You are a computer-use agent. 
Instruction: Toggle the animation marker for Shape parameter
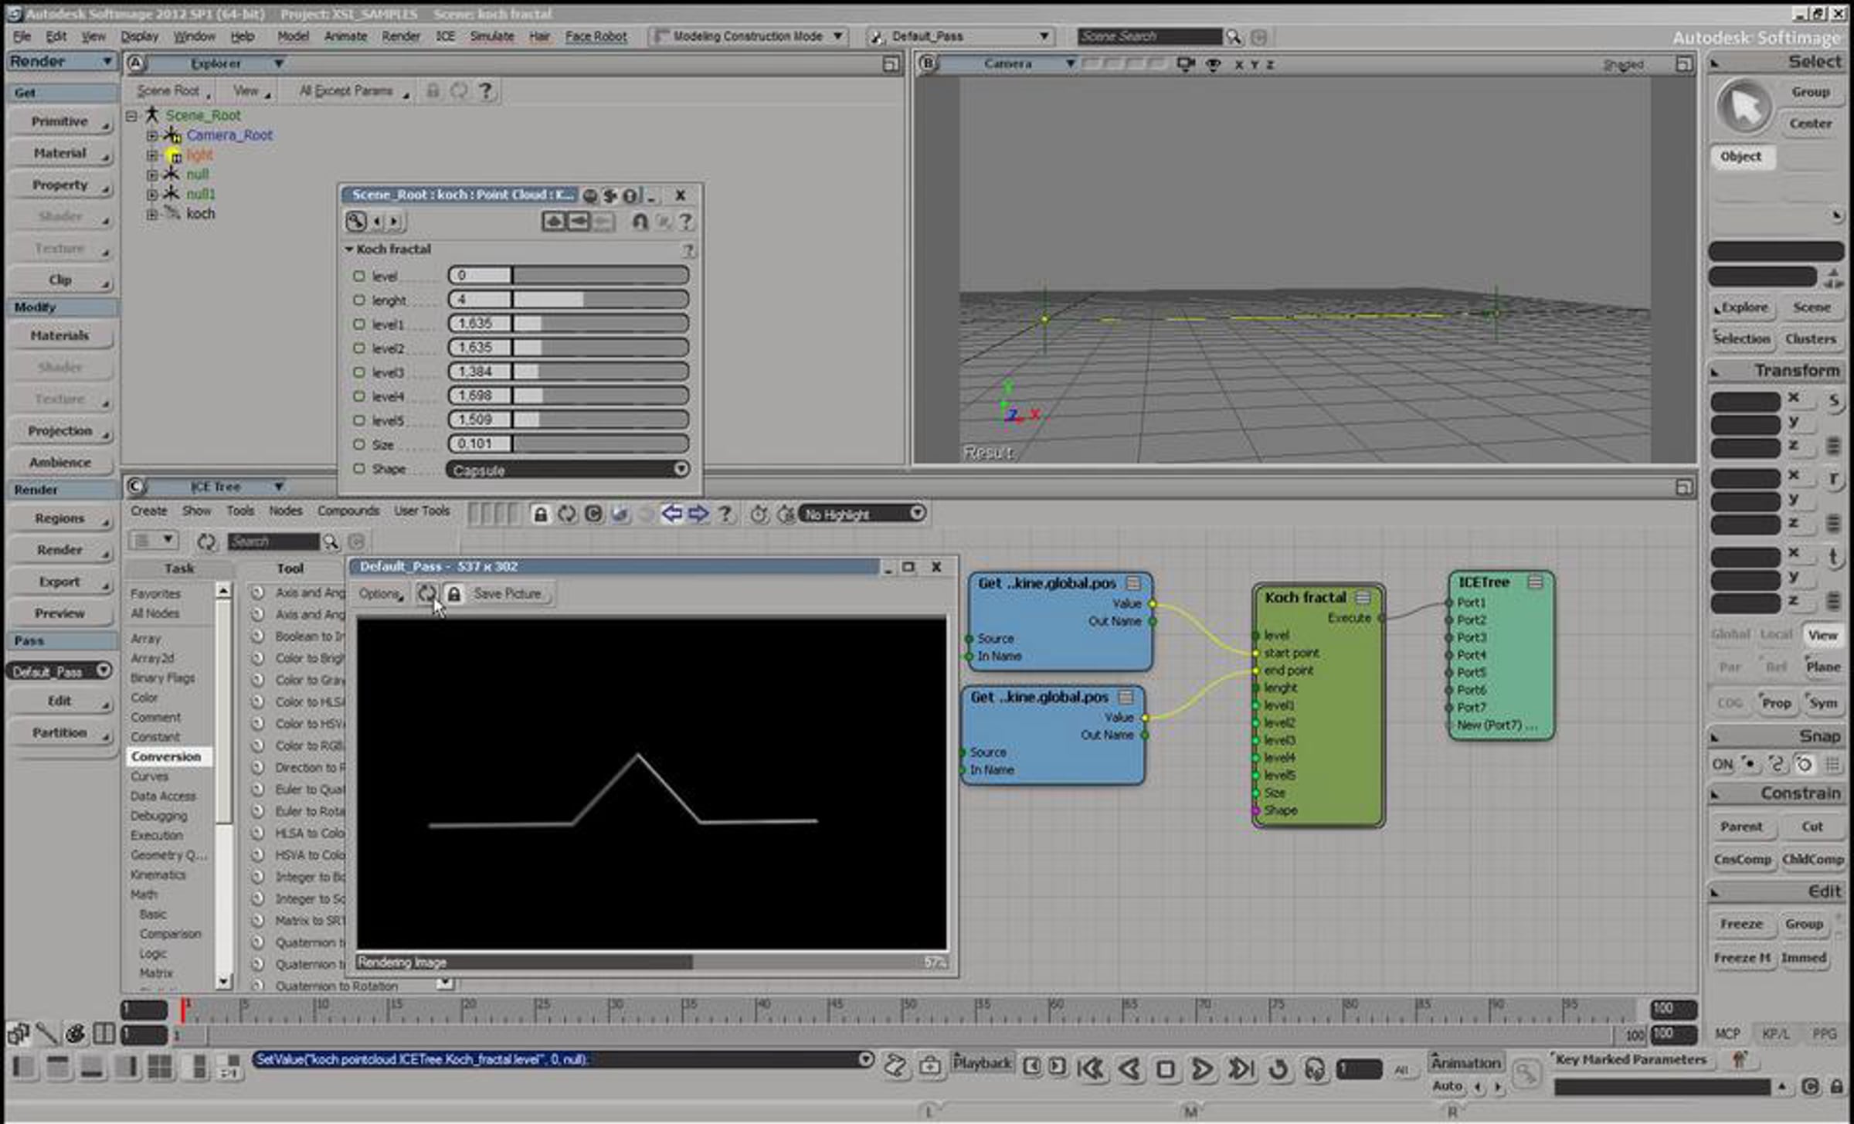coord(358,469)
